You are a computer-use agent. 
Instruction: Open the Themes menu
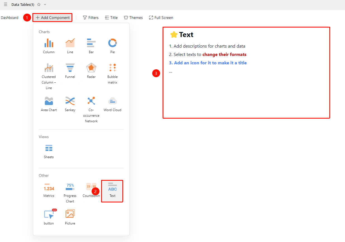click(133, 18)
